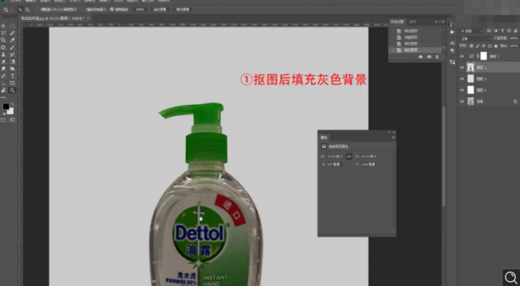Create new document from current history state
The height and width of the screenshot is (286, 520).
coord(420,57)
